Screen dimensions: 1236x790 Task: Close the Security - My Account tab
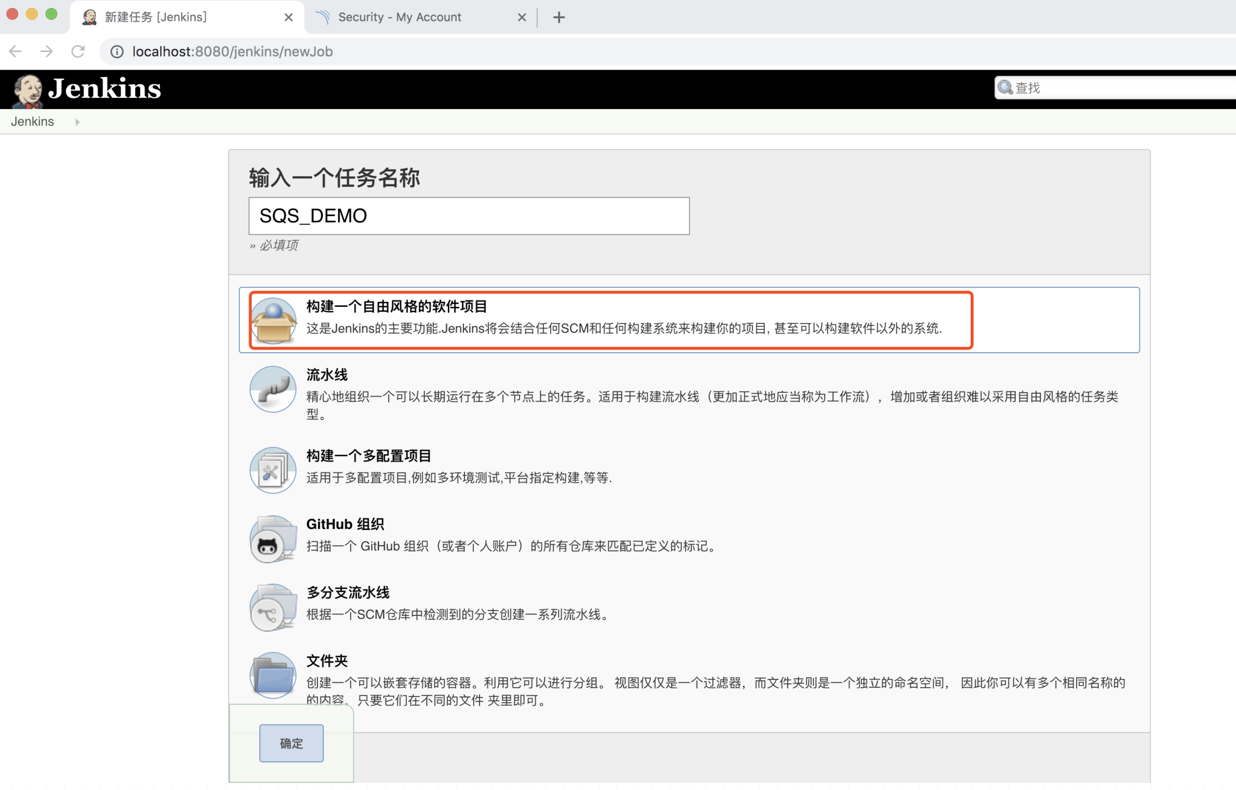coord(522,17)
